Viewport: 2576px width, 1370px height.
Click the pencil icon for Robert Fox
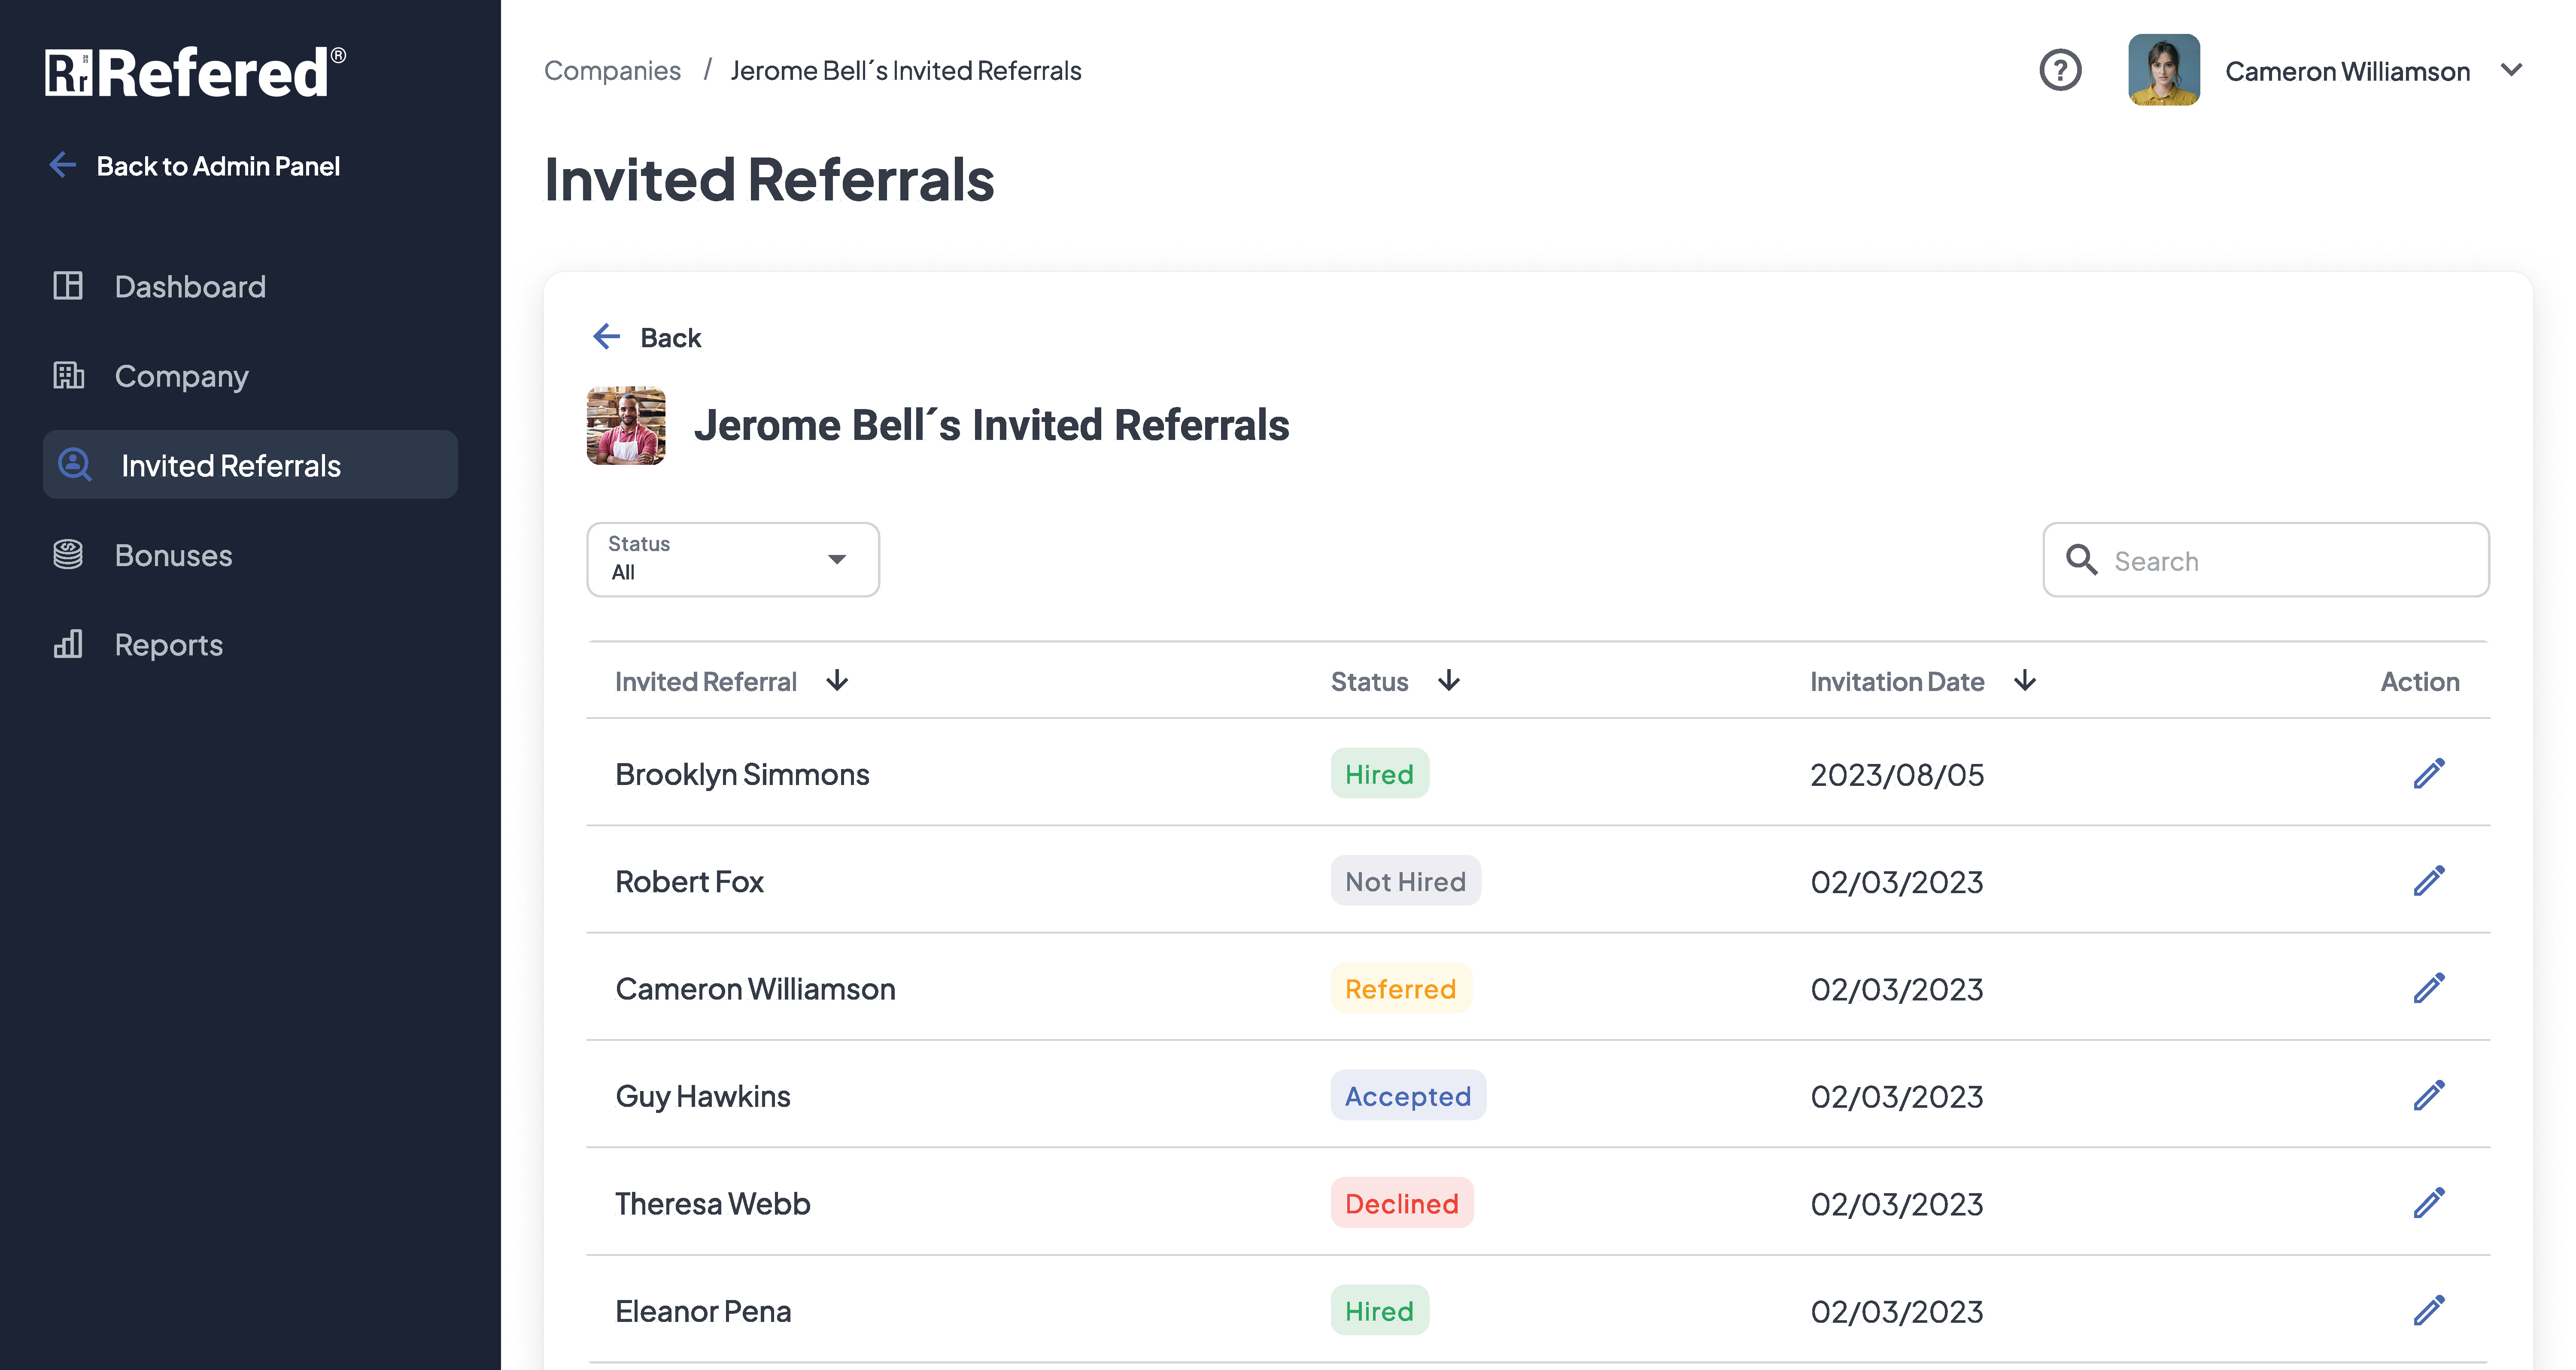(x=2429, y=881)
